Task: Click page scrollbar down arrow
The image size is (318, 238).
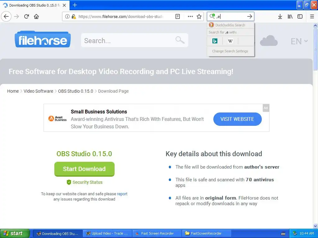Action: click(x=315, y=226)
